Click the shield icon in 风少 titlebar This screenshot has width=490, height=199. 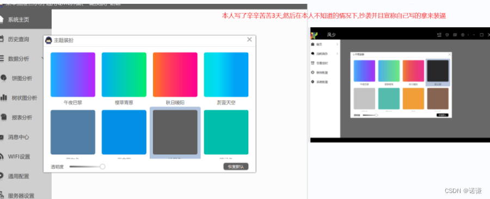coord(447,35)
